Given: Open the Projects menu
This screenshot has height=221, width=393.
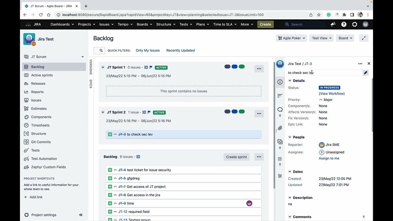Looking at the screenshot, I should coord(87,24).
